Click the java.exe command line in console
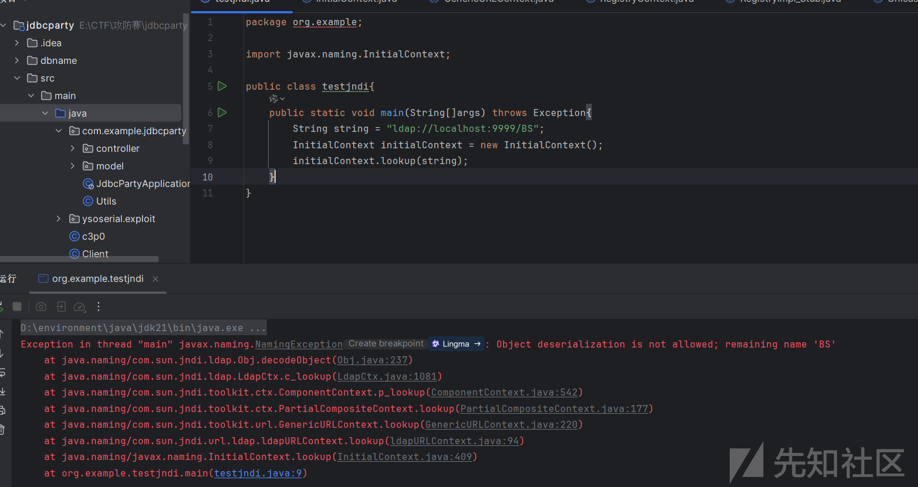The width and height of the screenshot is (918, 487). tap(144, 328)
